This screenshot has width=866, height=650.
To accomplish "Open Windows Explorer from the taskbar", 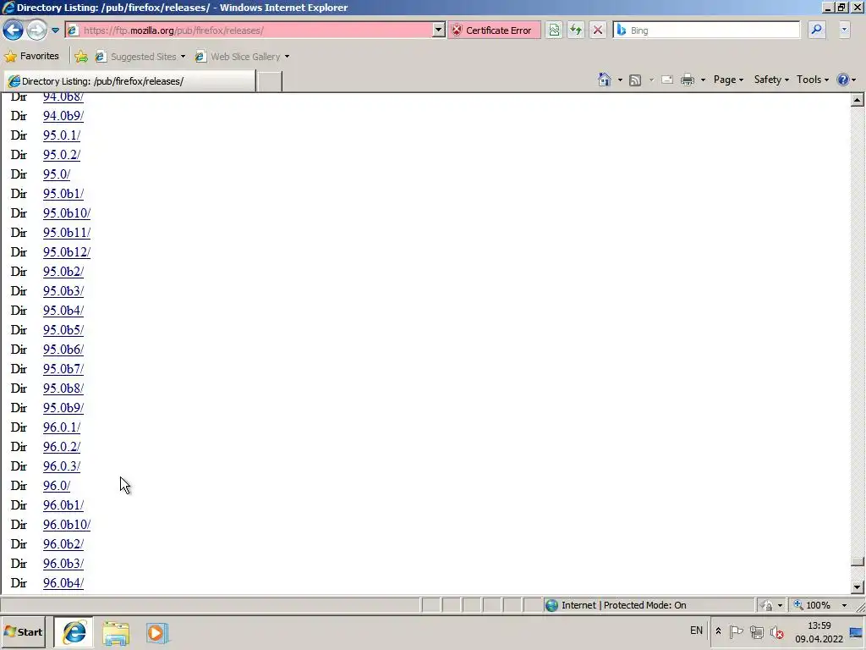I will [x=115, y=633].
